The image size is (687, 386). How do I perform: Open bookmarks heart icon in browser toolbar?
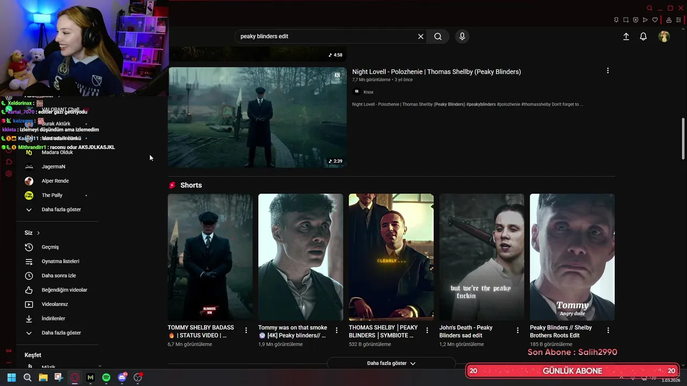coord(655,20)
